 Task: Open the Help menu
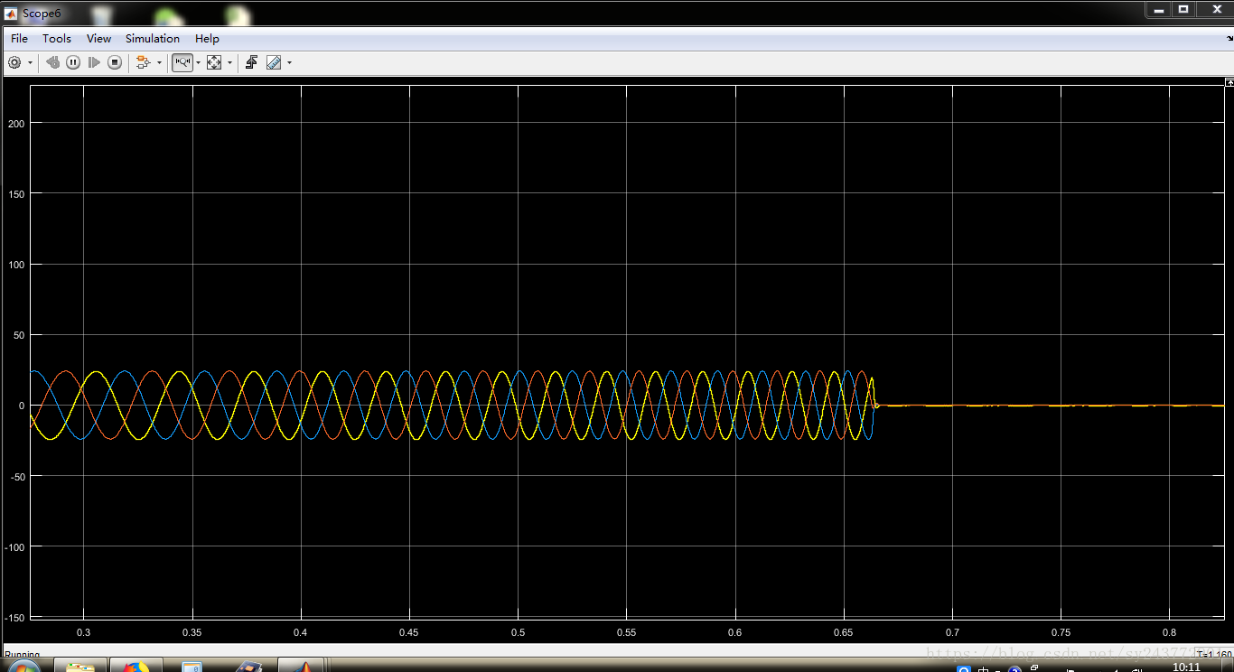pos(207,38)
